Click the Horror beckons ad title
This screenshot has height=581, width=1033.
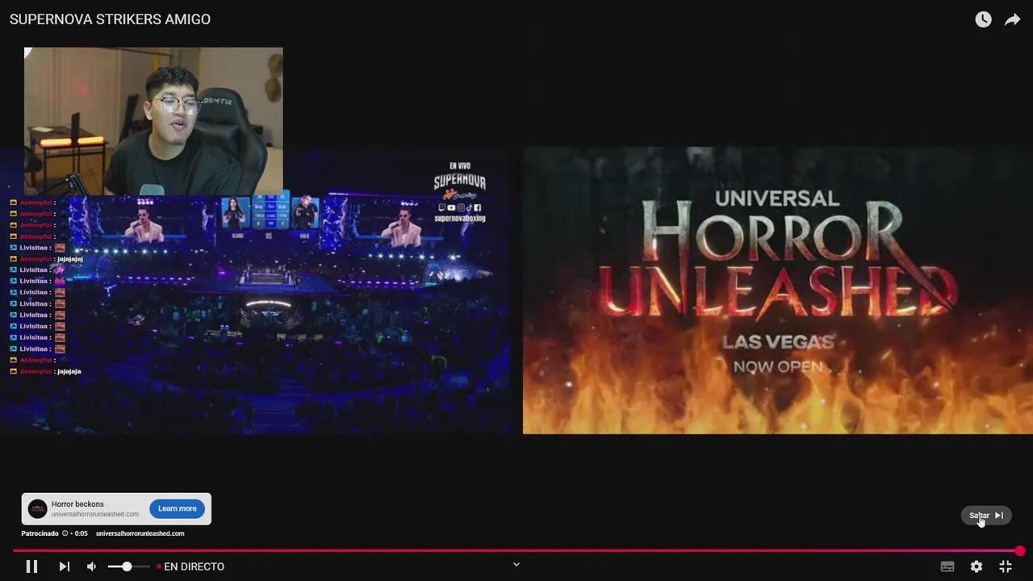click(77, 504)
